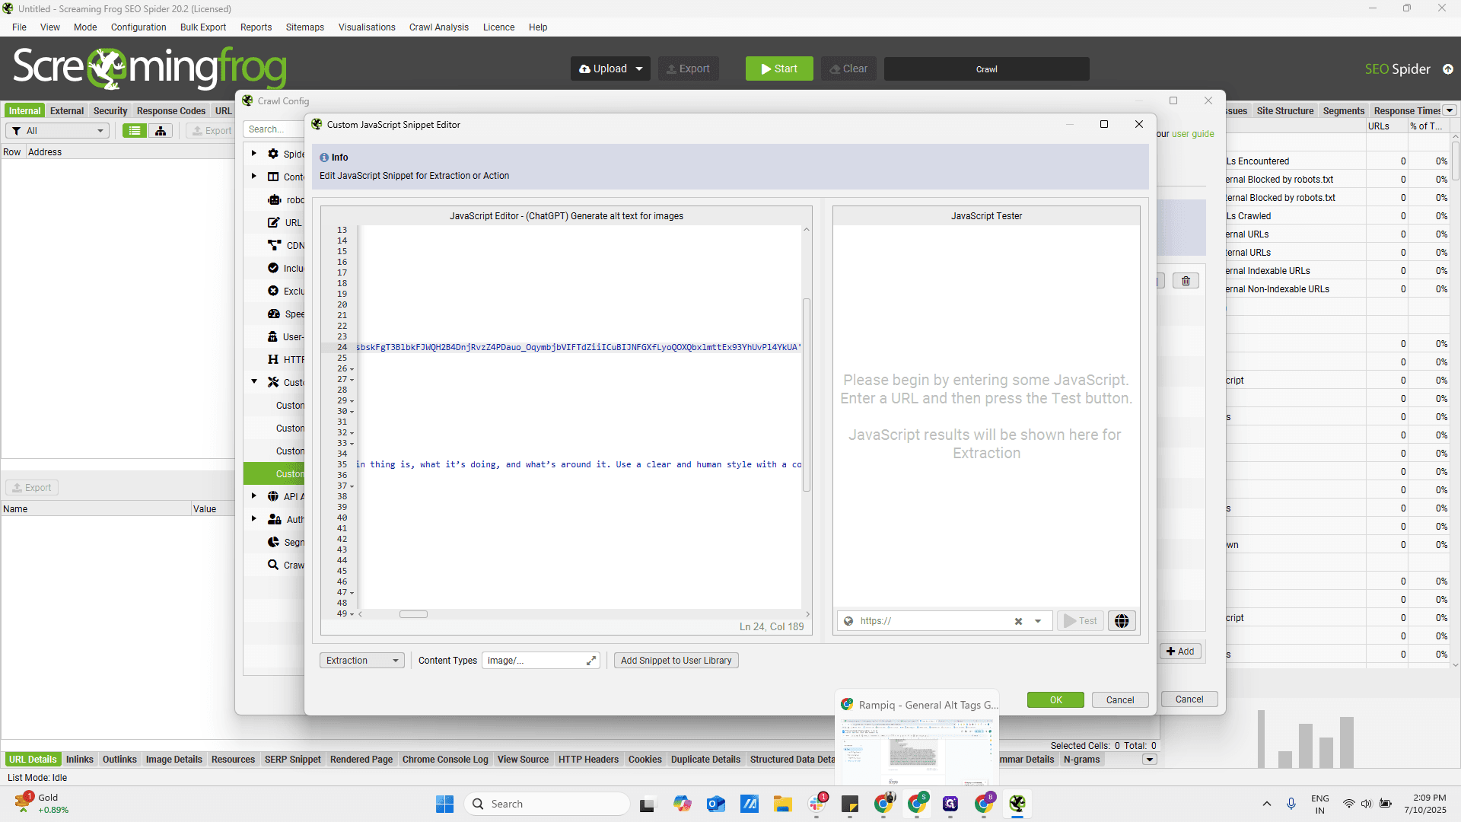
Task: Open the Crawl Analysis menu
Action: pos(439,27)
